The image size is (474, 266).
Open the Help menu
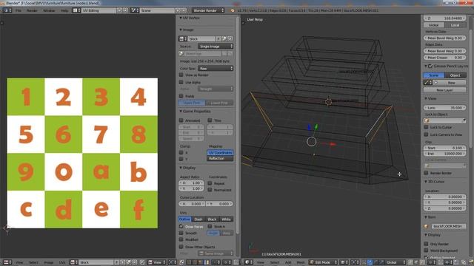click(64, 10)
